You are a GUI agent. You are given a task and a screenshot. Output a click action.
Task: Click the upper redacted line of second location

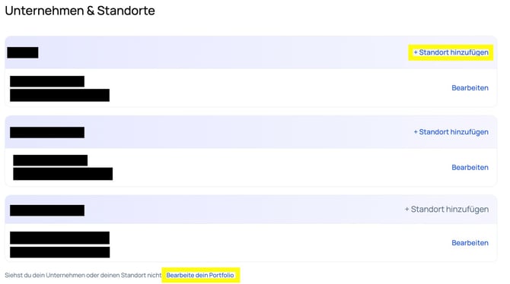coord(50,160)
